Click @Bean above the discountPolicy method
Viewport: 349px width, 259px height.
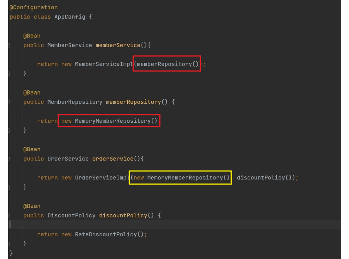[x=32, y=206]
